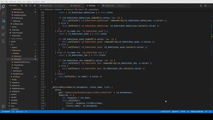213x120 pixels.
Task: Click the master branch indicator in status bar
Action: 6,112
